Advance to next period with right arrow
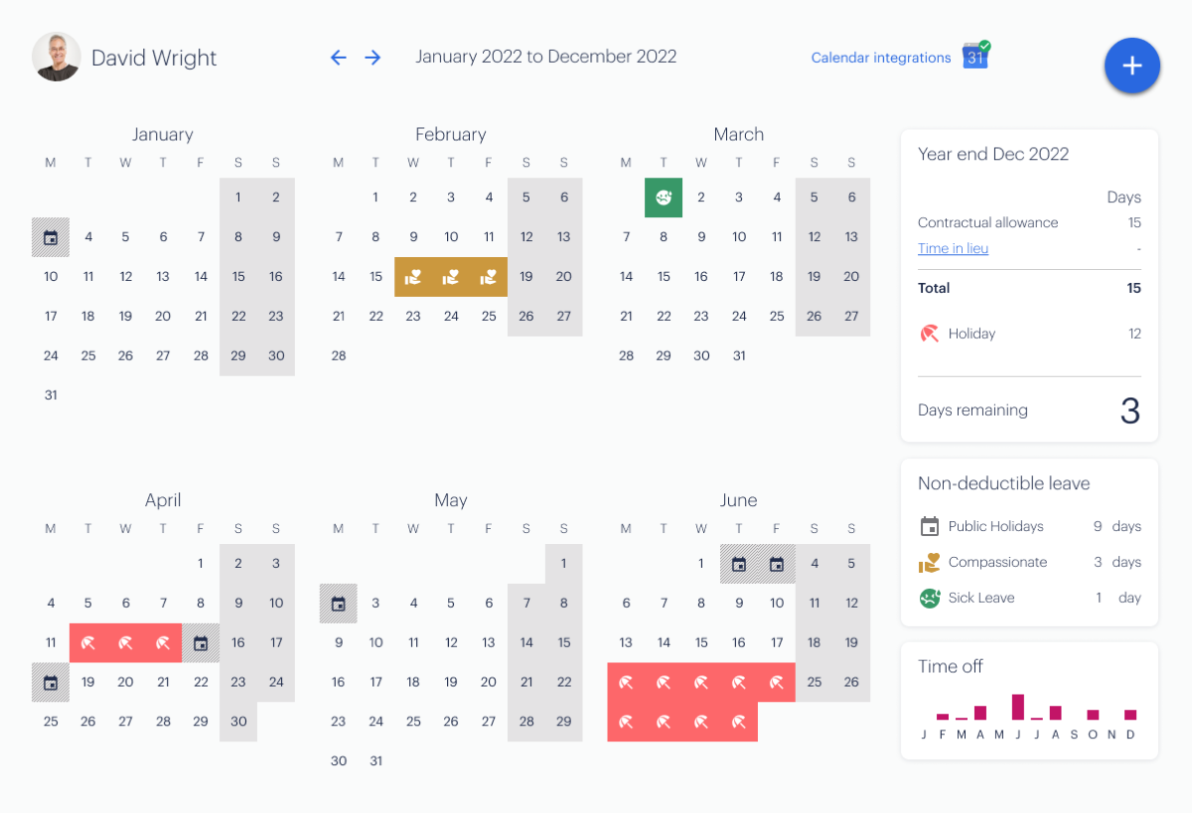 tap(372, 58)
